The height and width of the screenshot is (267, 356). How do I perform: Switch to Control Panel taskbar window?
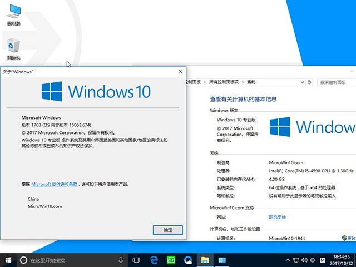click(222, 260)
